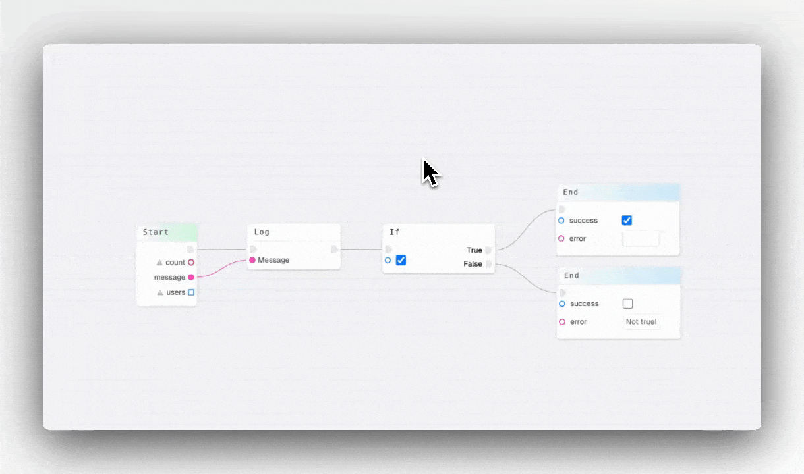
Task: Click the count output port on the Start node
Action: coord(190,262)
